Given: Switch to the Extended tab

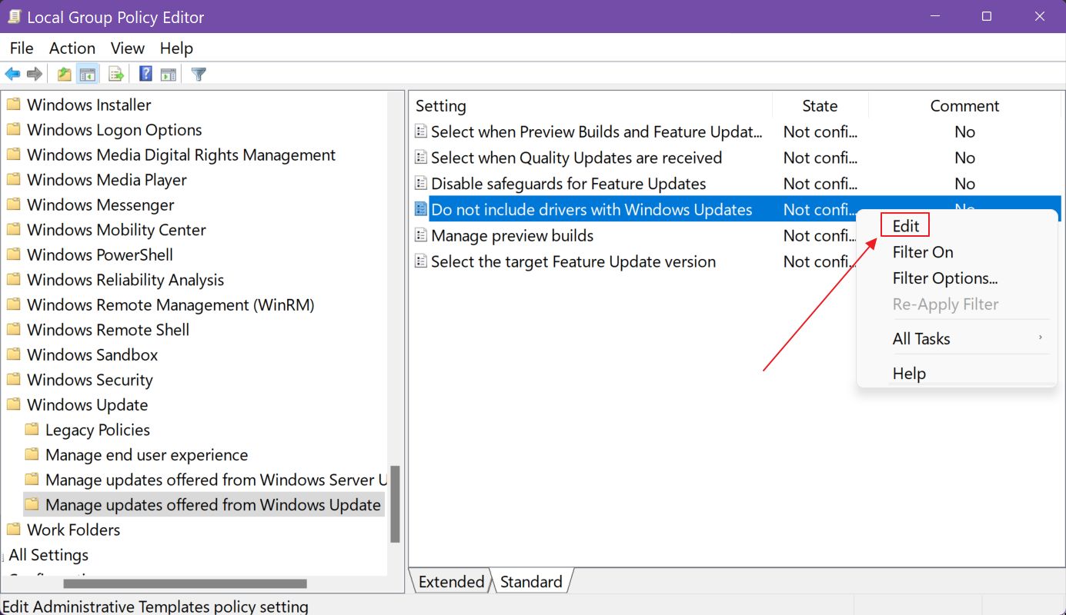Looking at the screenshot, I should [451, 582].
